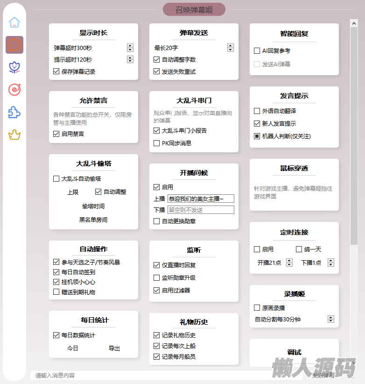Toggle 启用过滤器 checkbox
Screen dimensions: 365x384
point(156,291)
